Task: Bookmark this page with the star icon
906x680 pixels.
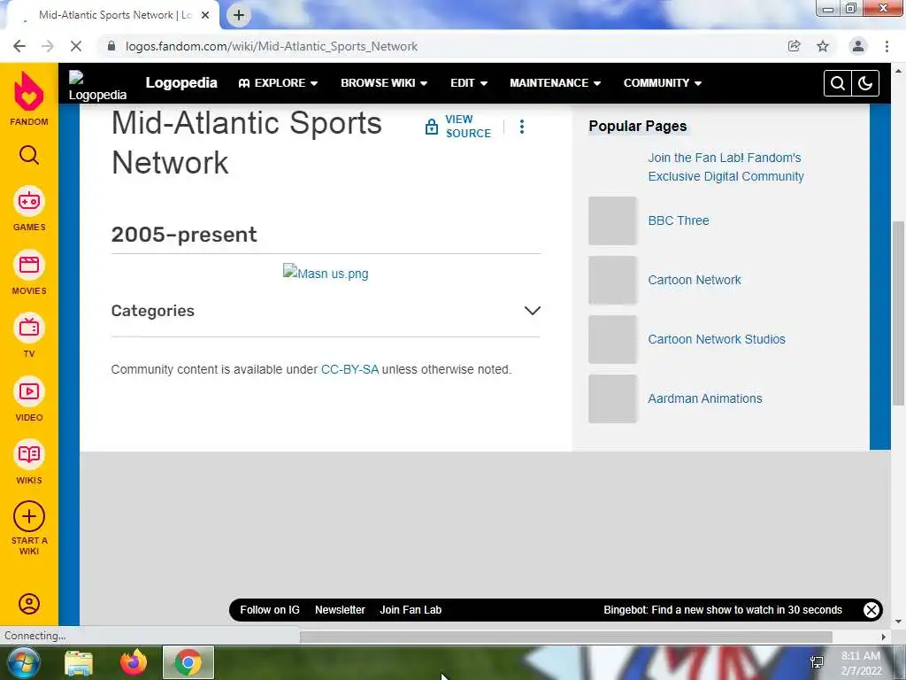Action: coord(823,46)
